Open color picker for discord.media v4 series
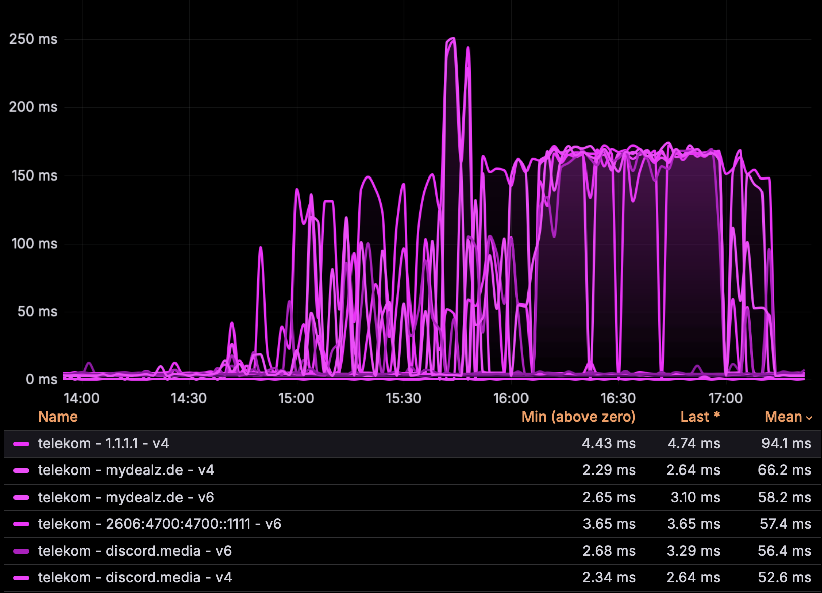The image size is (822, 593). click(x=21, y=577)
